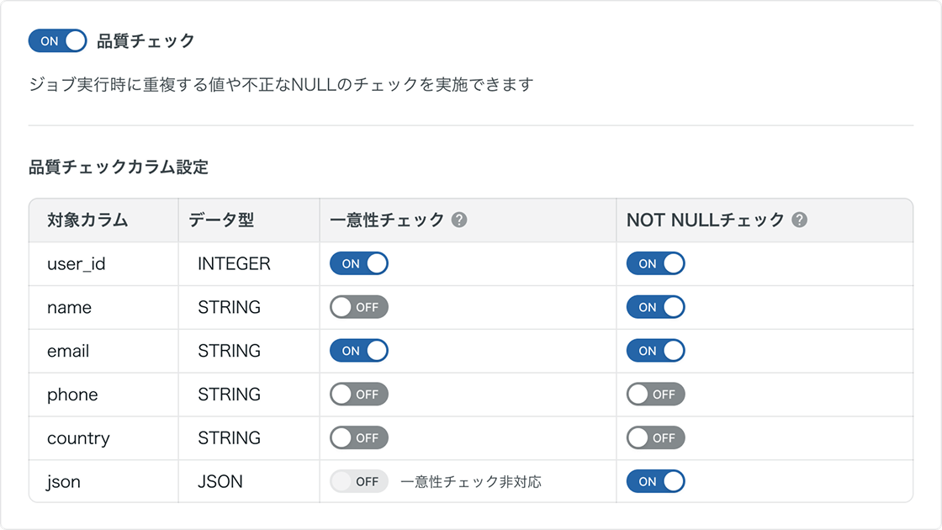Click help icon next to 一意性チェック
This screenshot has height=530, width=942.
pyautogui.click(x=458, y=220)
